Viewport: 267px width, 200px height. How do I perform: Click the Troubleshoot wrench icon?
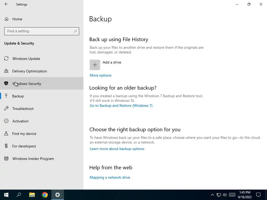(x=6, y=108)
